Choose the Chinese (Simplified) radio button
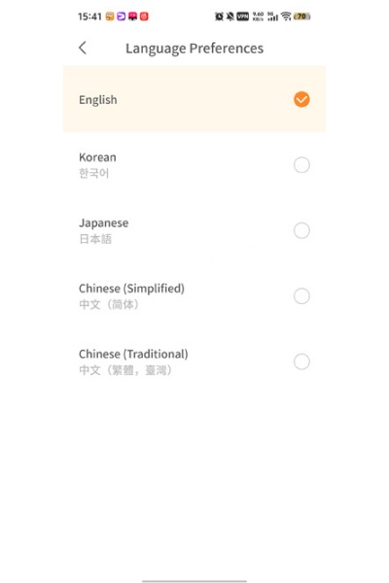389x583 pixels. coord(301,296)
